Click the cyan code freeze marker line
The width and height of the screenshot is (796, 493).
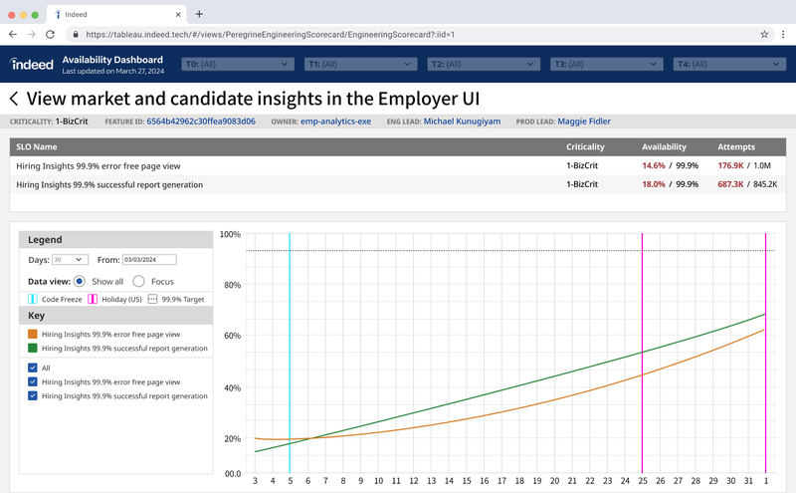click(290, 354)
